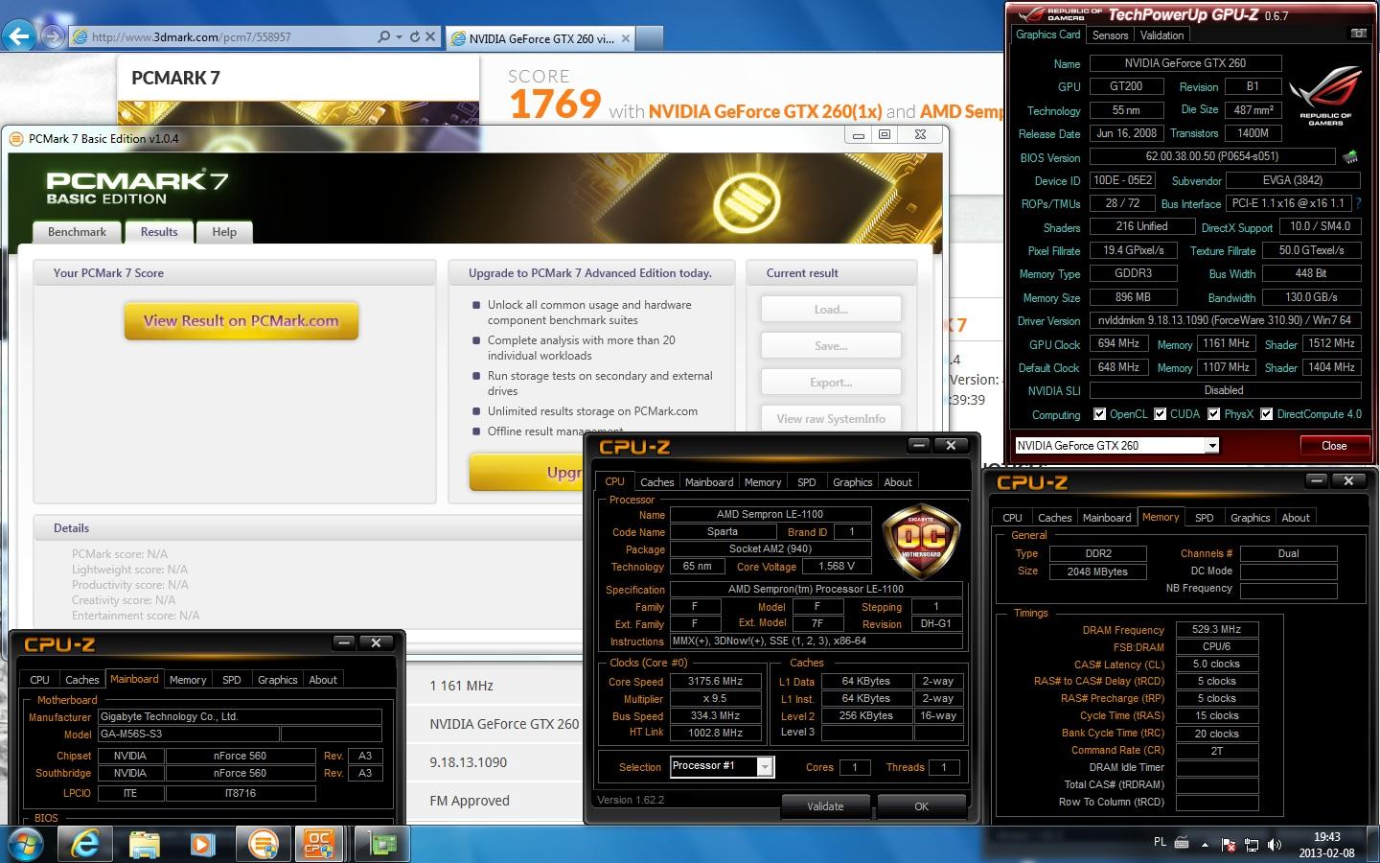Image resolution: width=1380 pixels, height=863 pixels.
Task: Click GPU-Z screenshot camera icon
Action: (x=1358, y=34)
